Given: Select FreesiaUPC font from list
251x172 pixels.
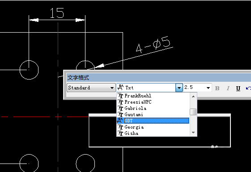Looking at the screenshot, I should click(x=153, y=102).
